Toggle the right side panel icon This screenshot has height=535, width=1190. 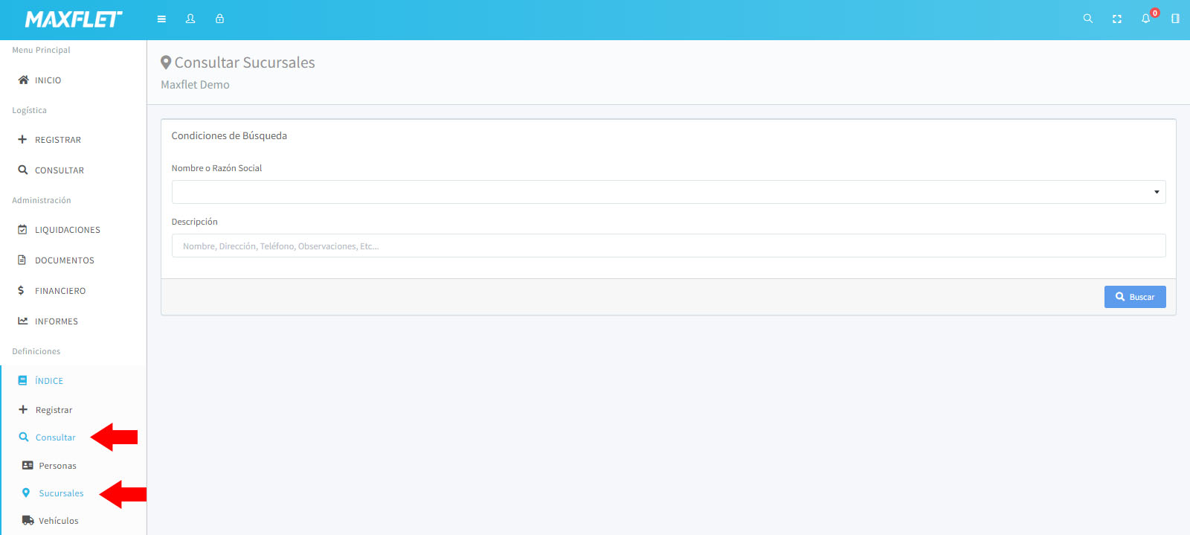click(1175, 19)
